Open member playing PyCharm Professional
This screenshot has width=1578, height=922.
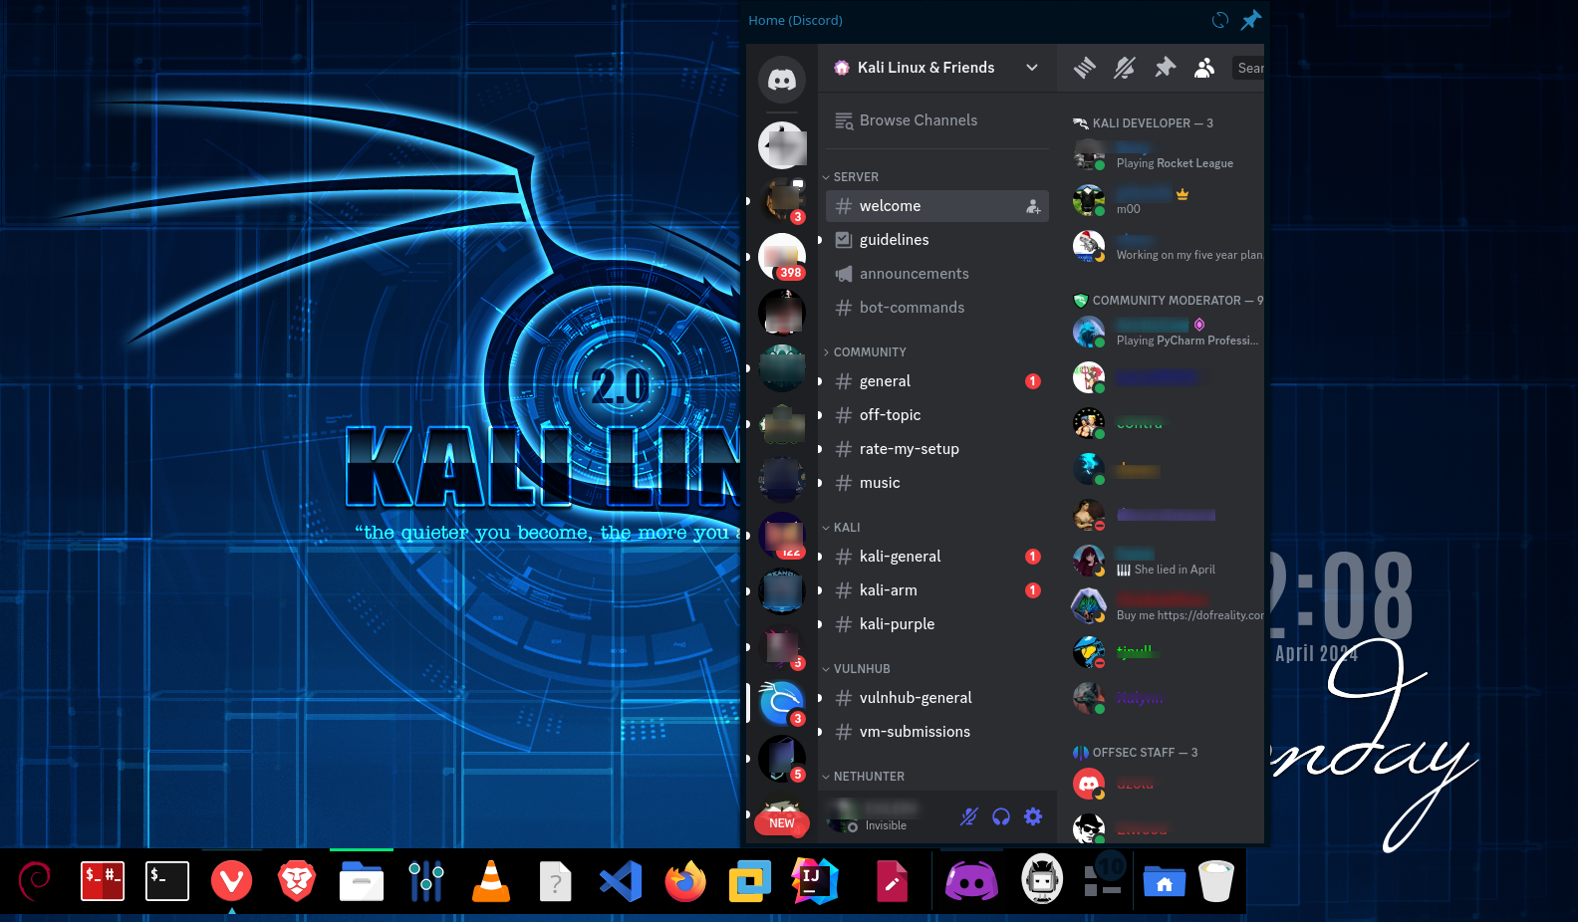(1164, 333)
